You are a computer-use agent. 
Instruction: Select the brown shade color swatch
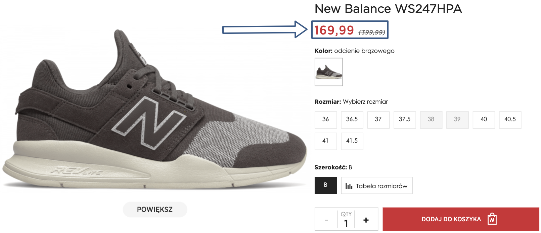(x=329, y=72)
